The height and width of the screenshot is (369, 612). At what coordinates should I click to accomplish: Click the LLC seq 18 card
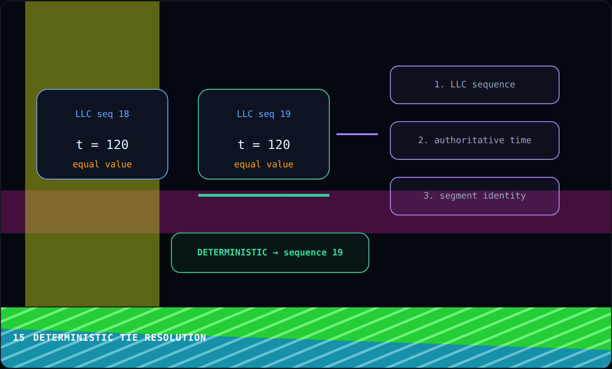tap(102, 134)
